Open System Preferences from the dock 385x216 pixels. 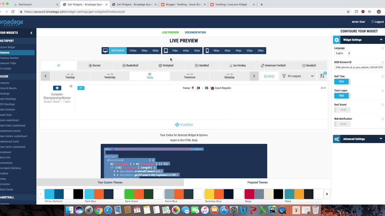click(234, 210)
